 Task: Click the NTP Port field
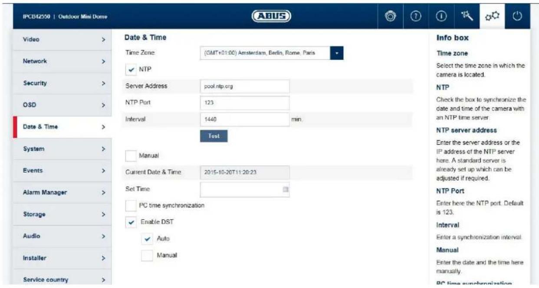[x=245, y=103]
